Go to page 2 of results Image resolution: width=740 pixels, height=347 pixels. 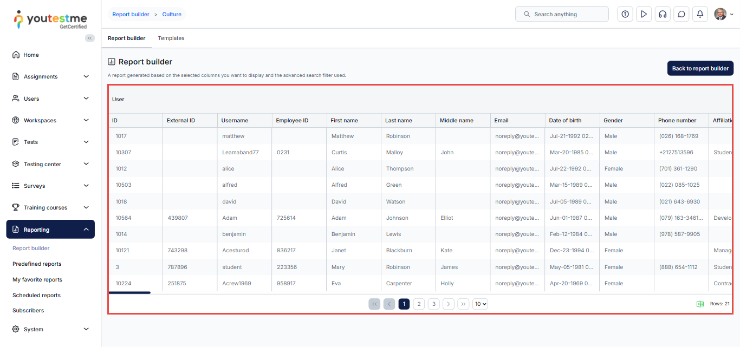tap(419, 304)
